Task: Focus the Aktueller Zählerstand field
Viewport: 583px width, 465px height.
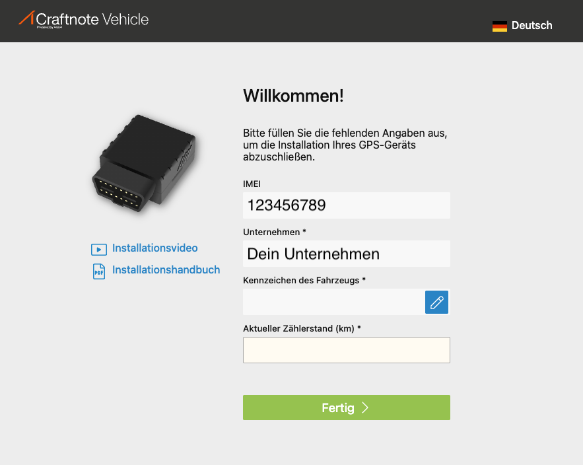Action: (346, 350)
